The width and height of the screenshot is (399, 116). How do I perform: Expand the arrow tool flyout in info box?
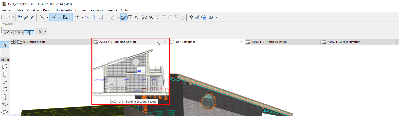[45, 31]
